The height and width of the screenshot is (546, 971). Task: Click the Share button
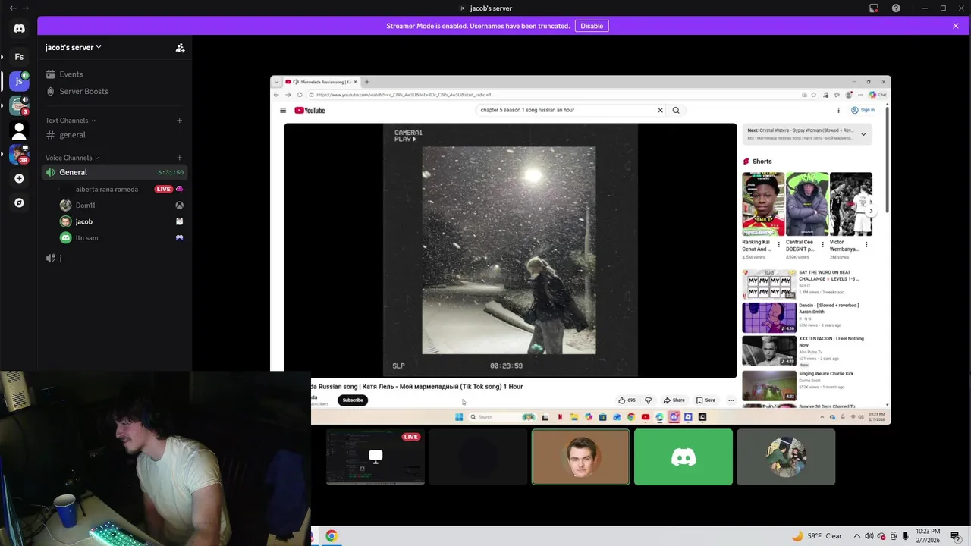674,400
